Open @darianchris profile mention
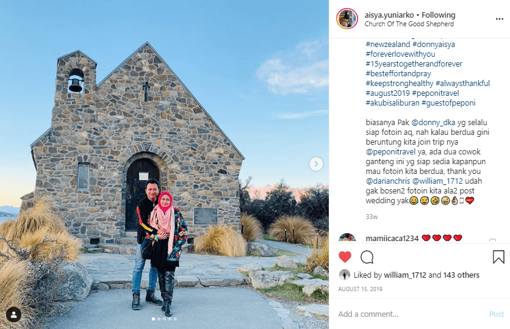510x329 pixels. 388,181
